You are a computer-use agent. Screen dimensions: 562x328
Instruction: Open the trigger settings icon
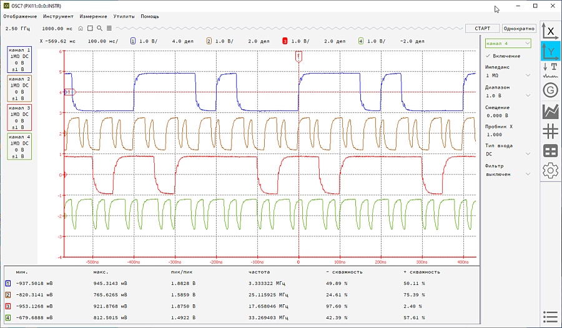point(550,70)
